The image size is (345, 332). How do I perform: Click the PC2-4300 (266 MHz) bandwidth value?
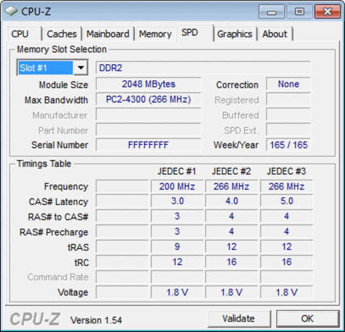148,100
